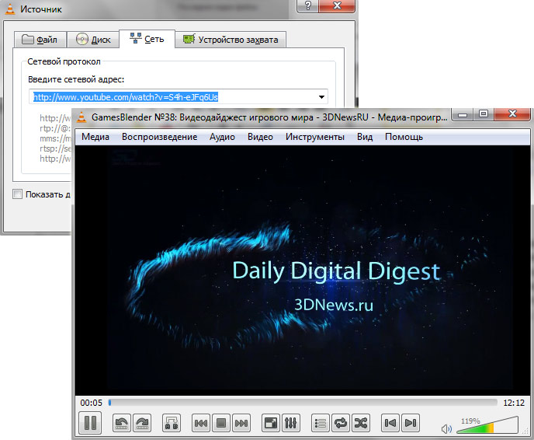The image size is (534, 440).
Task: Pause the video playback
Action: (x=90, y=423)
